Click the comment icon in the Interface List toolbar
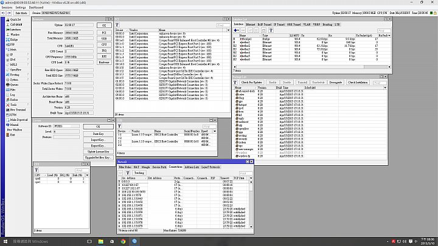Image resolution: width=438 pixels, height=246 pixels. coord(263,30)
